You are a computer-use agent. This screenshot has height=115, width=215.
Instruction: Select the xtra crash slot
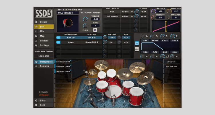coord(171,62)
